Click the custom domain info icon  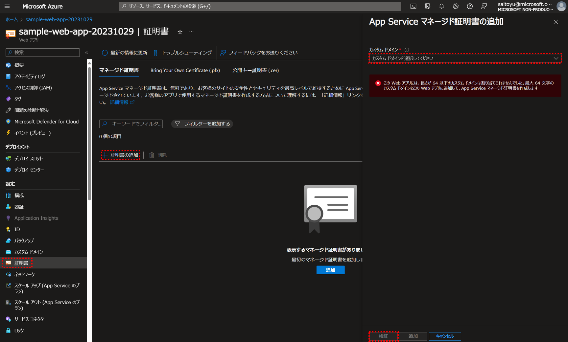[407, 50]
